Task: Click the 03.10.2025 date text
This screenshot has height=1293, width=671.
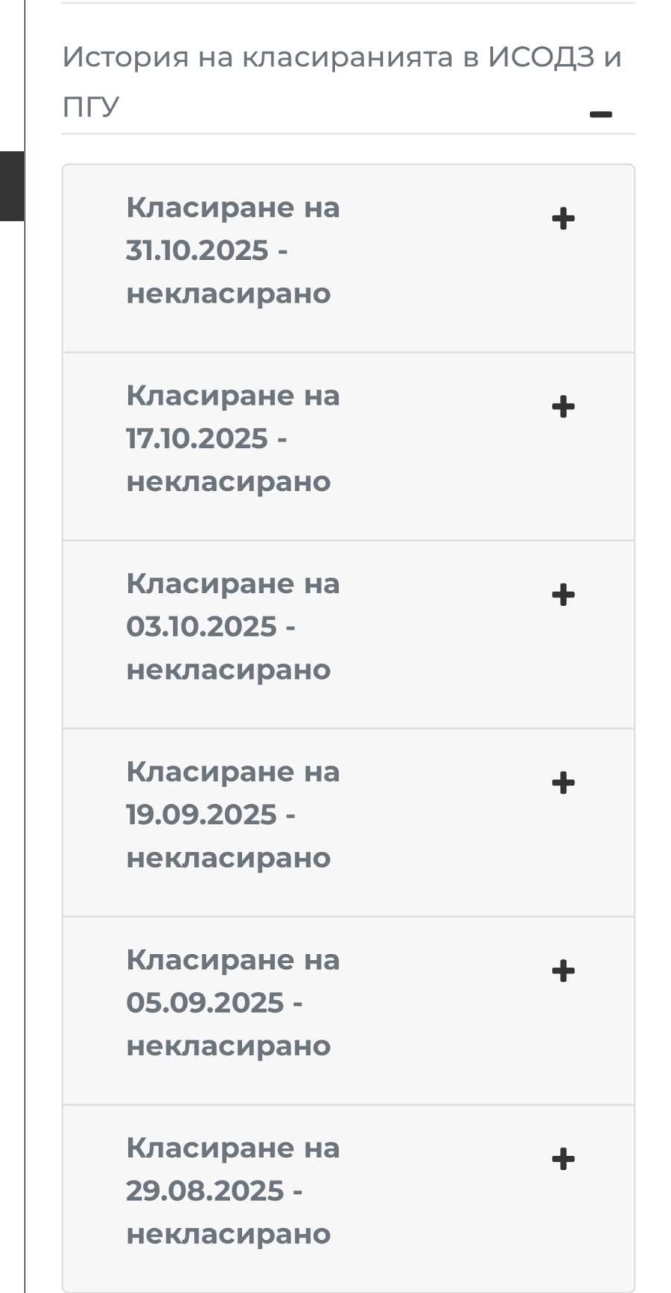Action: pos(201,627)
